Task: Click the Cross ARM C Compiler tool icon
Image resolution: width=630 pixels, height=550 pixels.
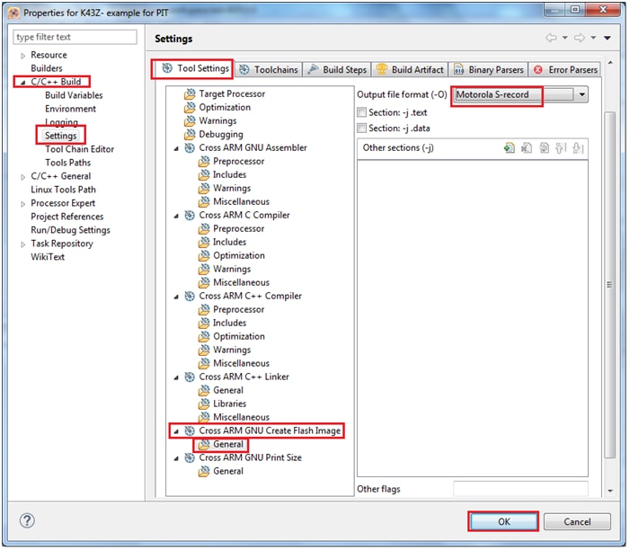Action: (x=190, y=216)
